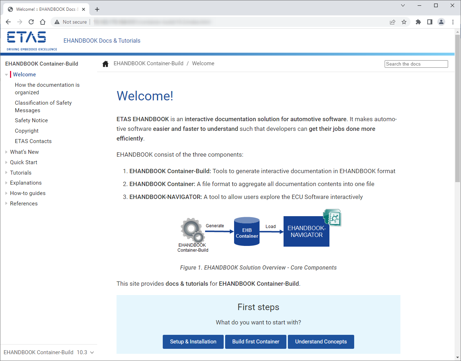Open the browser menu with three dots
Viewport: 461px width, 361px height.
(453, 22)
